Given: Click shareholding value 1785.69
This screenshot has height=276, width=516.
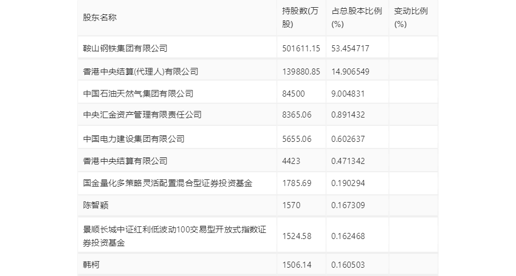Looking at the screenshot, I should [x=297, y=183].
